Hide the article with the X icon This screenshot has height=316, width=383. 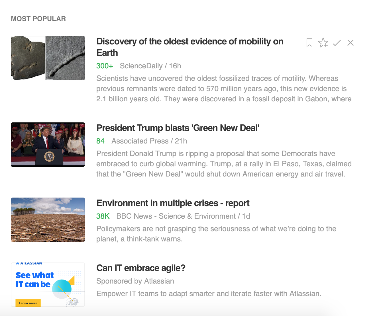click(351, 43)
